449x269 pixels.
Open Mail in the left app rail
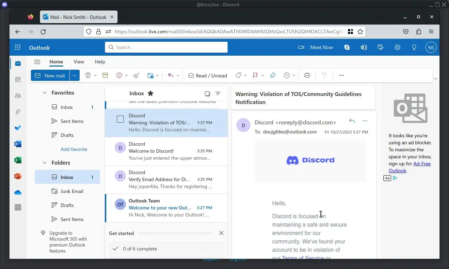point(18,63)
